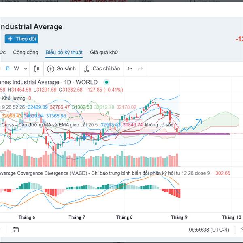Image resolution: width=243 pixels, height=243 pixels.
Task: Click the compare plus-circle icon
Action: (x=51, y=69)
